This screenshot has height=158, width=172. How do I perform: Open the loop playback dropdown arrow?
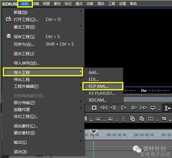[159, 110]
